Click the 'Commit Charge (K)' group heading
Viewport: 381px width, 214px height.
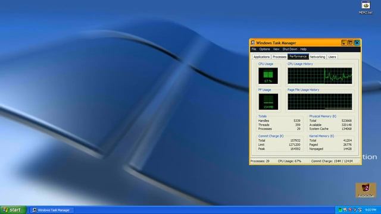pyautogui.click(x=271, y=136)
